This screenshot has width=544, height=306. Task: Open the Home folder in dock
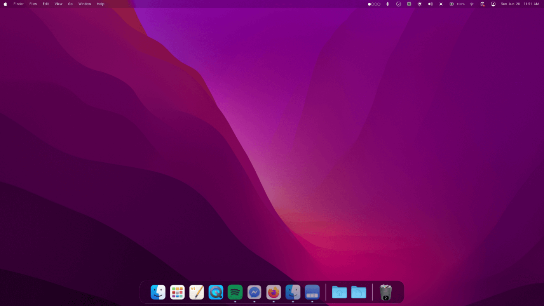[339, 292]
